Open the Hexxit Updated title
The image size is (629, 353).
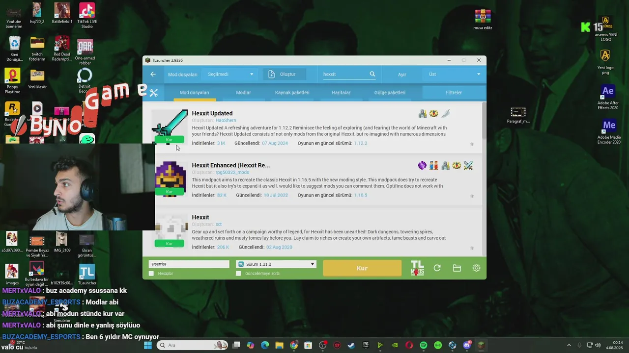[x=212, y=113]
